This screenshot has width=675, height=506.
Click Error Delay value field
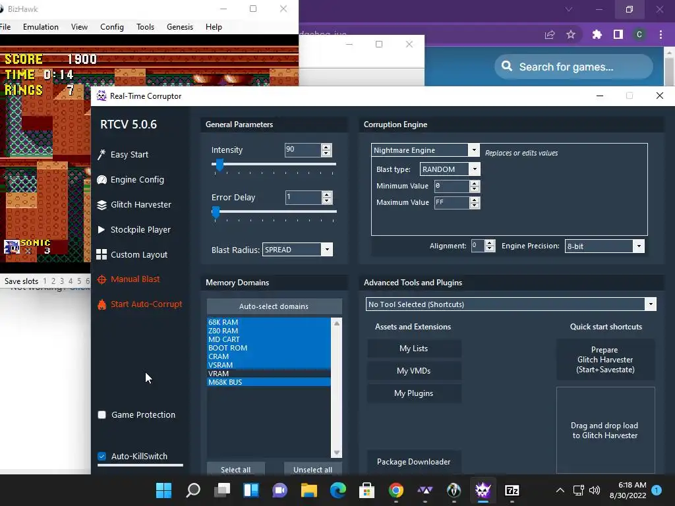[303, 198]
